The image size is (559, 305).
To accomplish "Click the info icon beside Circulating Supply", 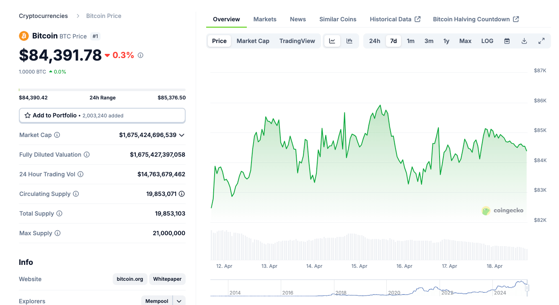I will click(76, 193).
